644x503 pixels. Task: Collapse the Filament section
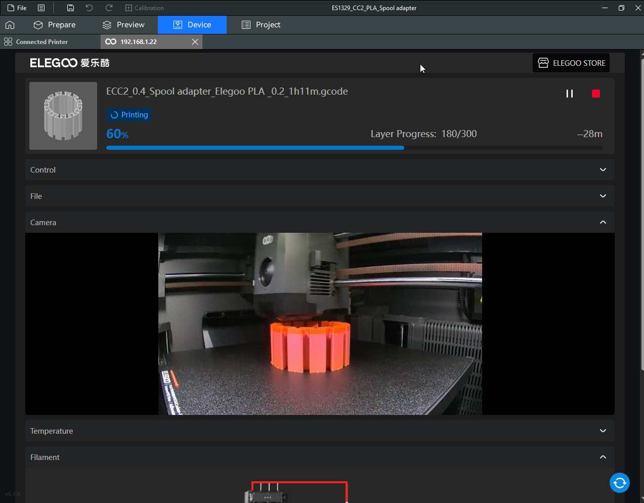click(x=603, y=457)
